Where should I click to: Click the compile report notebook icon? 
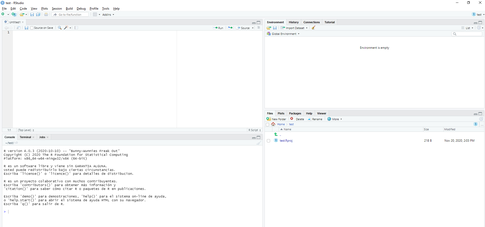click(76, 28)
